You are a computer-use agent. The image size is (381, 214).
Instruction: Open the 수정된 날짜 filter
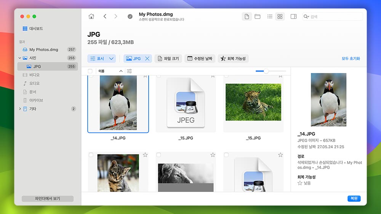click(200, 59)
